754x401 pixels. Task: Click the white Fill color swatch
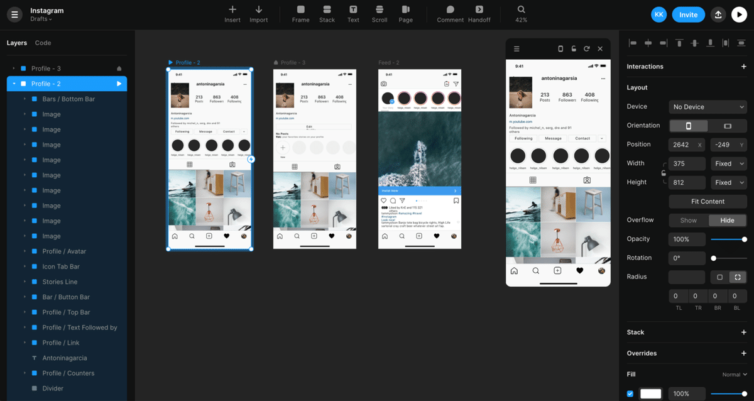[x=651, y=393]
